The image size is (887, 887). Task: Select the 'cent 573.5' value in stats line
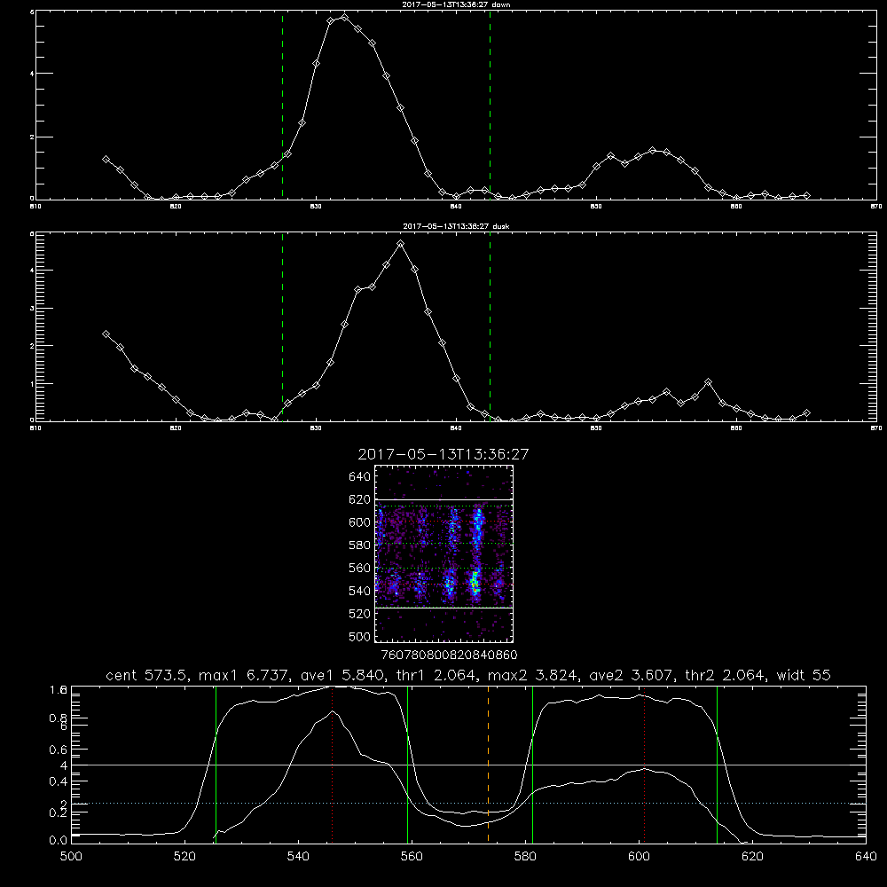(149, 675)
